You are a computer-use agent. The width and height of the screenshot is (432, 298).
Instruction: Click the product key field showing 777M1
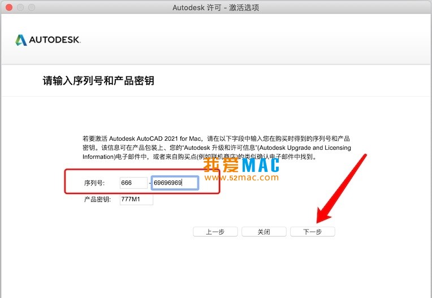point(136,200)
